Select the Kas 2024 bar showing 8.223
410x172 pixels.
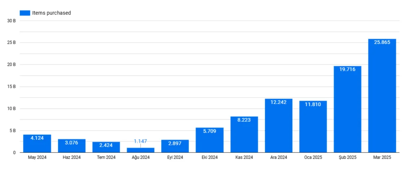[x=244, y=134]
